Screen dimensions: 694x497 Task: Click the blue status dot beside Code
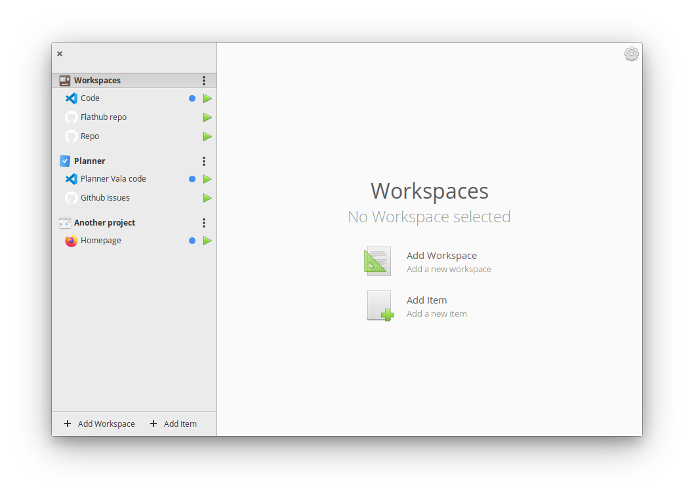tap(192, 98)
